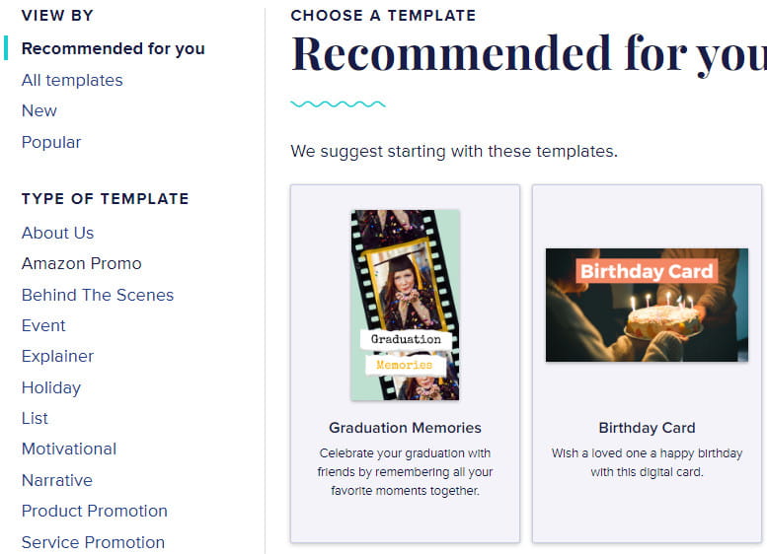Choose Amazon Promo template type
Image resolution: width=767 pixels, height=554 pixels.
coord(81,263)
